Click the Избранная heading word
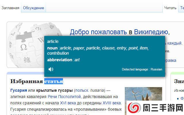184x115 pixels. pyautogui.click(x=27, y=81)
